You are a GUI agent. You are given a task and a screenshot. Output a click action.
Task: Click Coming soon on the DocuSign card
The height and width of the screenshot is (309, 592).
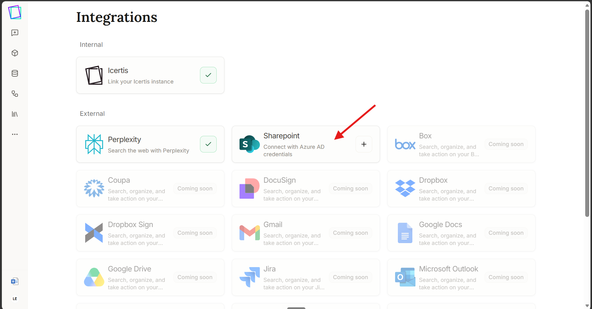pos(350,189)
